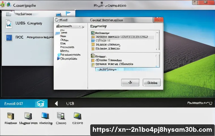215x136 pixels.
Task: Open the blue-screen monitor icon in bottom row
Action: pos(45,116)
